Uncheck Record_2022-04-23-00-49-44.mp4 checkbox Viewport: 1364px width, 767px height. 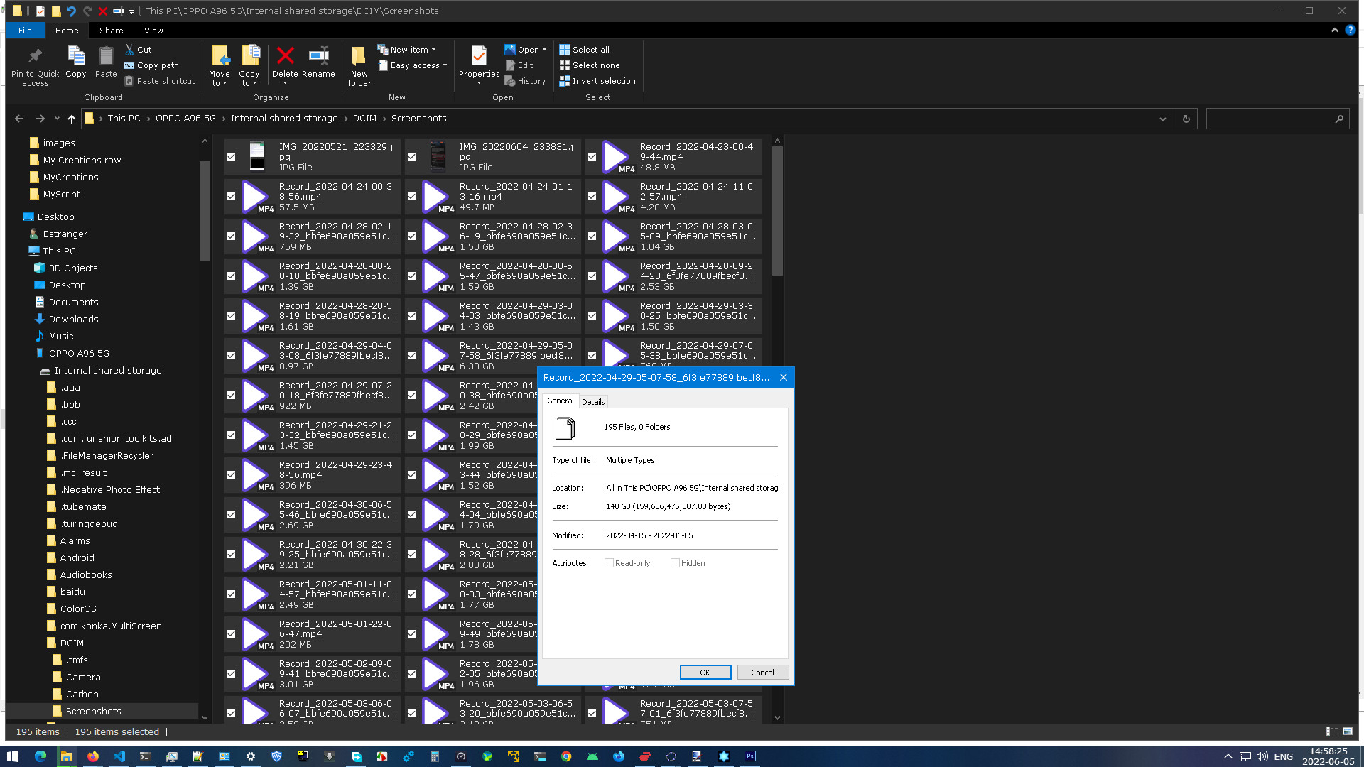(x=592, y=157)
